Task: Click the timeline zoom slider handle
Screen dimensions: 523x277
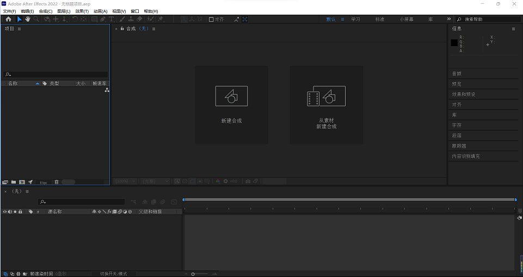Action: pos(193,274)
